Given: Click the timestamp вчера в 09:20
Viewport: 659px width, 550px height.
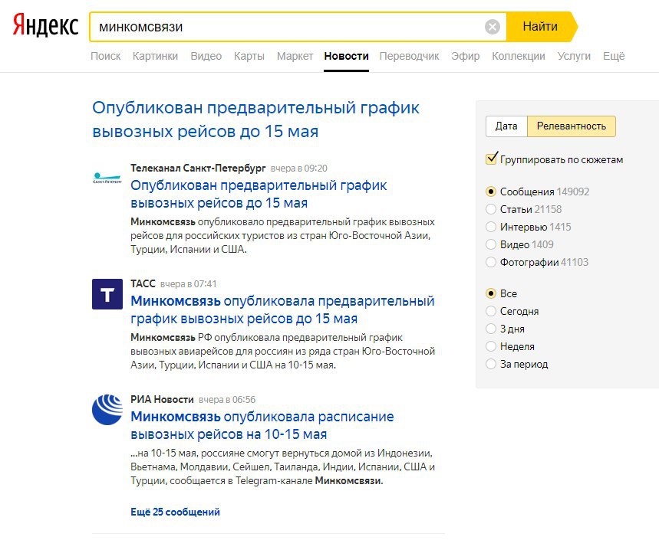Looking at the screenshot, I should (299, 169).
